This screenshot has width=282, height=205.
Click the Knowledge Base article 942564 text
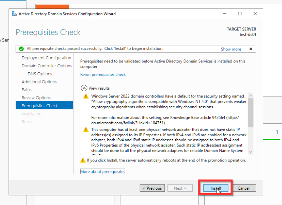click(x=197, y=118)
